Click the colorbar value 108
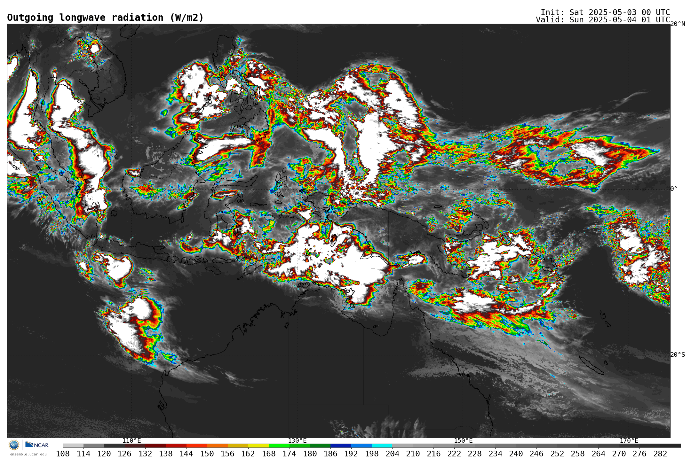This screenshot has width=691, height=458. click(63, 454)
